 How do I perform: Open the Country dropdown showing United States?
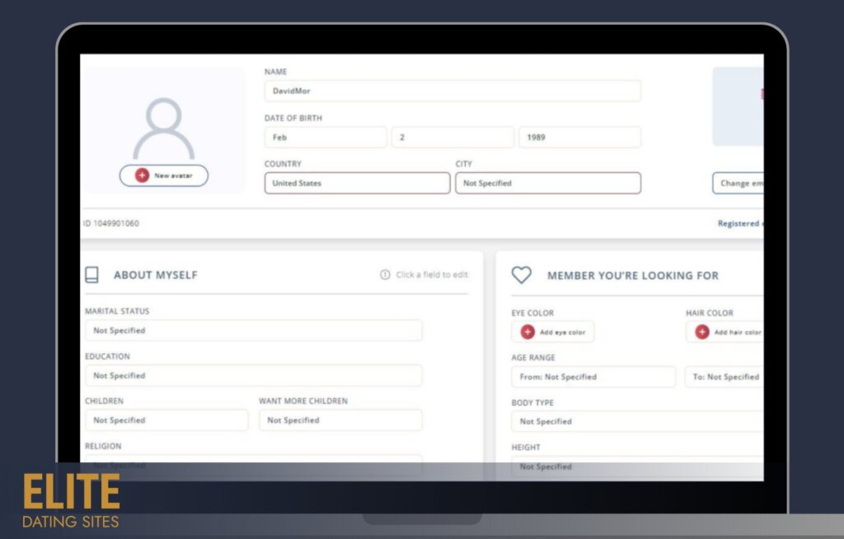point(356,182)
